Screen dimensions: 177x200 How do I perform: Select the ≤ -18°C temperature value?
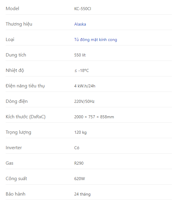[x=82, y=70]
